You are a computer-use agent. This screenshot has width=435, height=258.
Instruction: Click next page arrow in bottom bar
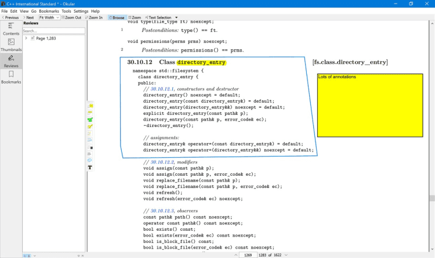[x=286, y=255]
